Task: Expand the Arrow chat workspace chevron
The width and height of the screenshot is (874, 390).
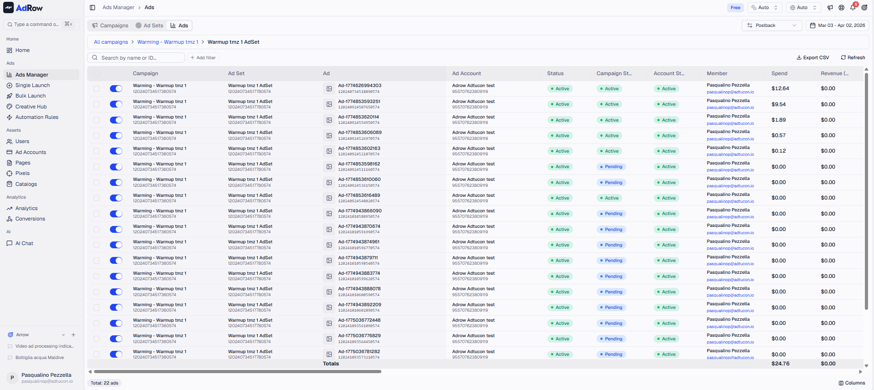Action: (x=63, y=335)
